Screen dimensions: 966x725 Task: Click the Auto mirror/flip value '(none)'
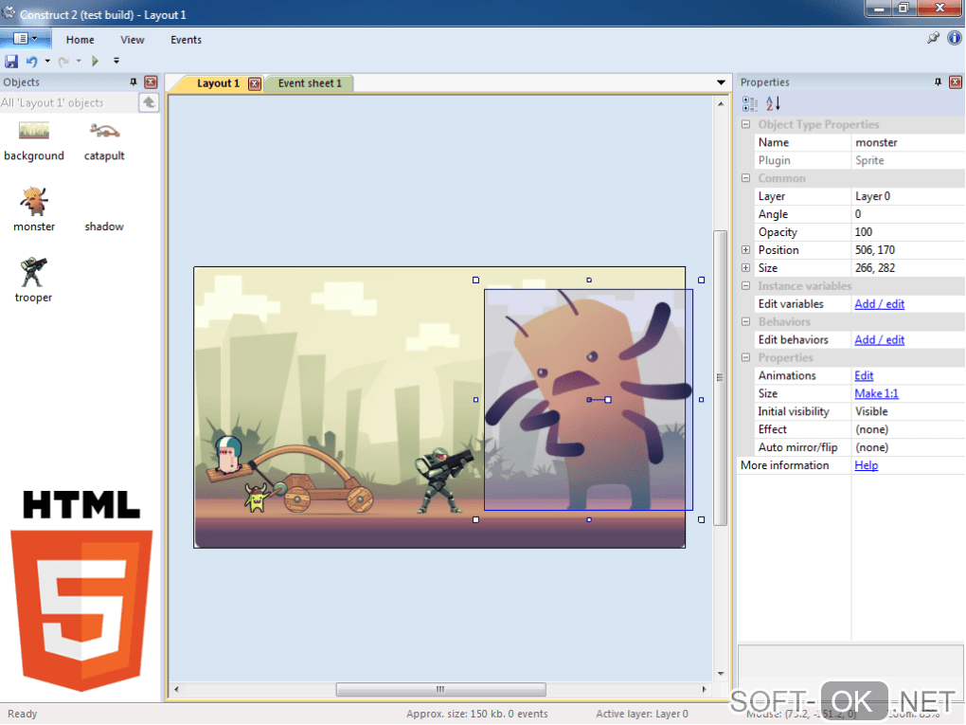(x=907, y=447)
